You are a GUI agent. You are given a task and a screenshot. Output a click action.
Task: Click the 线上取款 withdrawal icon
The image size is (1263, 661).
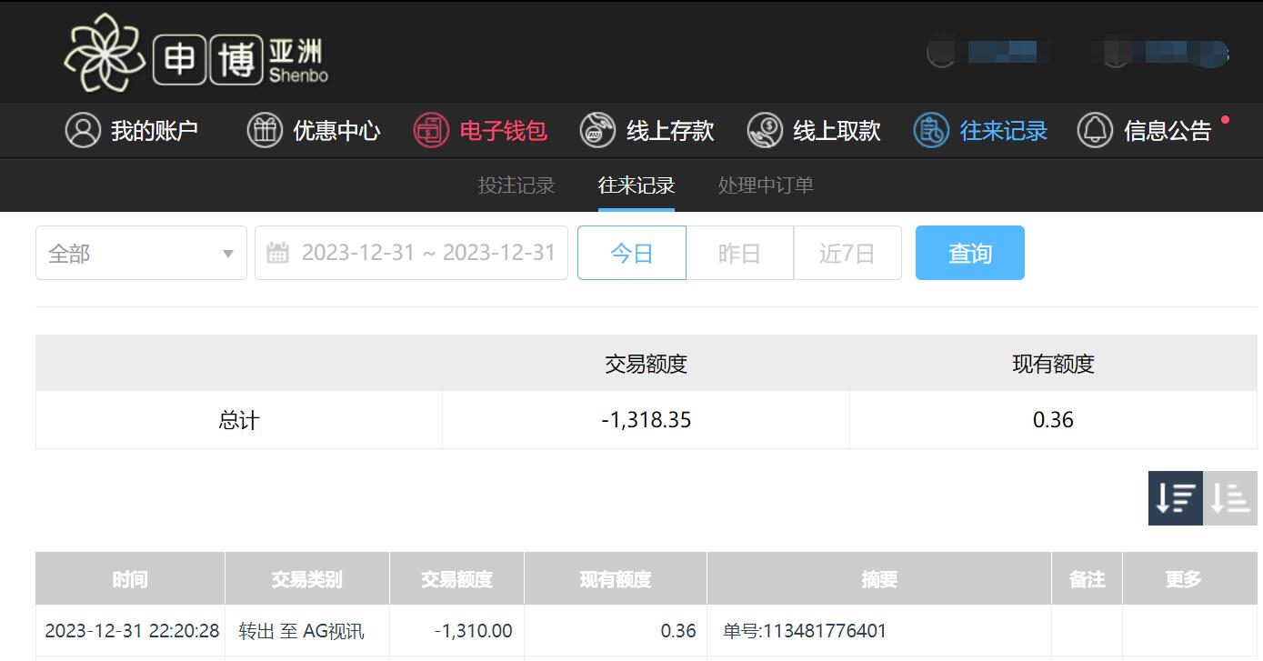[x=765, y=130]
